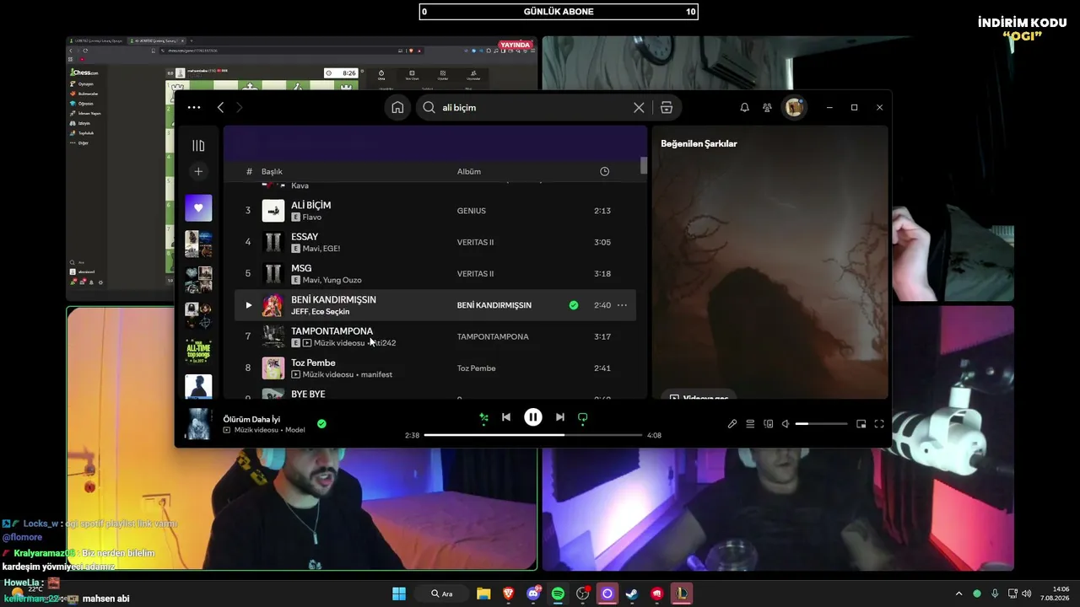This screenshot has width=1080, height=607.
Task: Toggle repeat mode
Action: [x=582, y=417]
